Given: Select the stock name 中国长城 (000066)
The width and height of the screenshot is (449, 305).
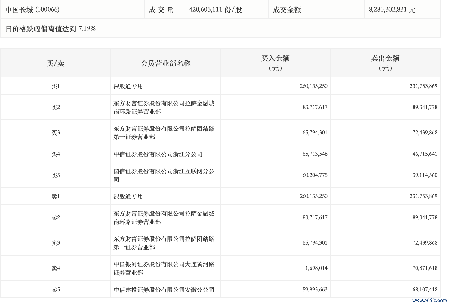Looking at the screenshot, I should (32, 10).
